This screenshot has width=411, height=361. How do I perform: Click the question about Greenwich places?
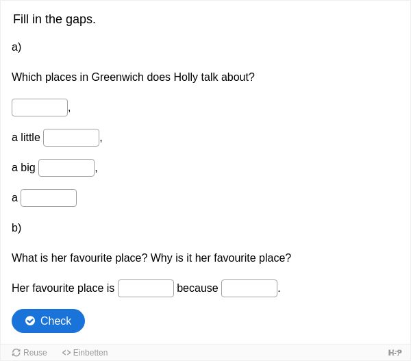[x=133, y=77]
